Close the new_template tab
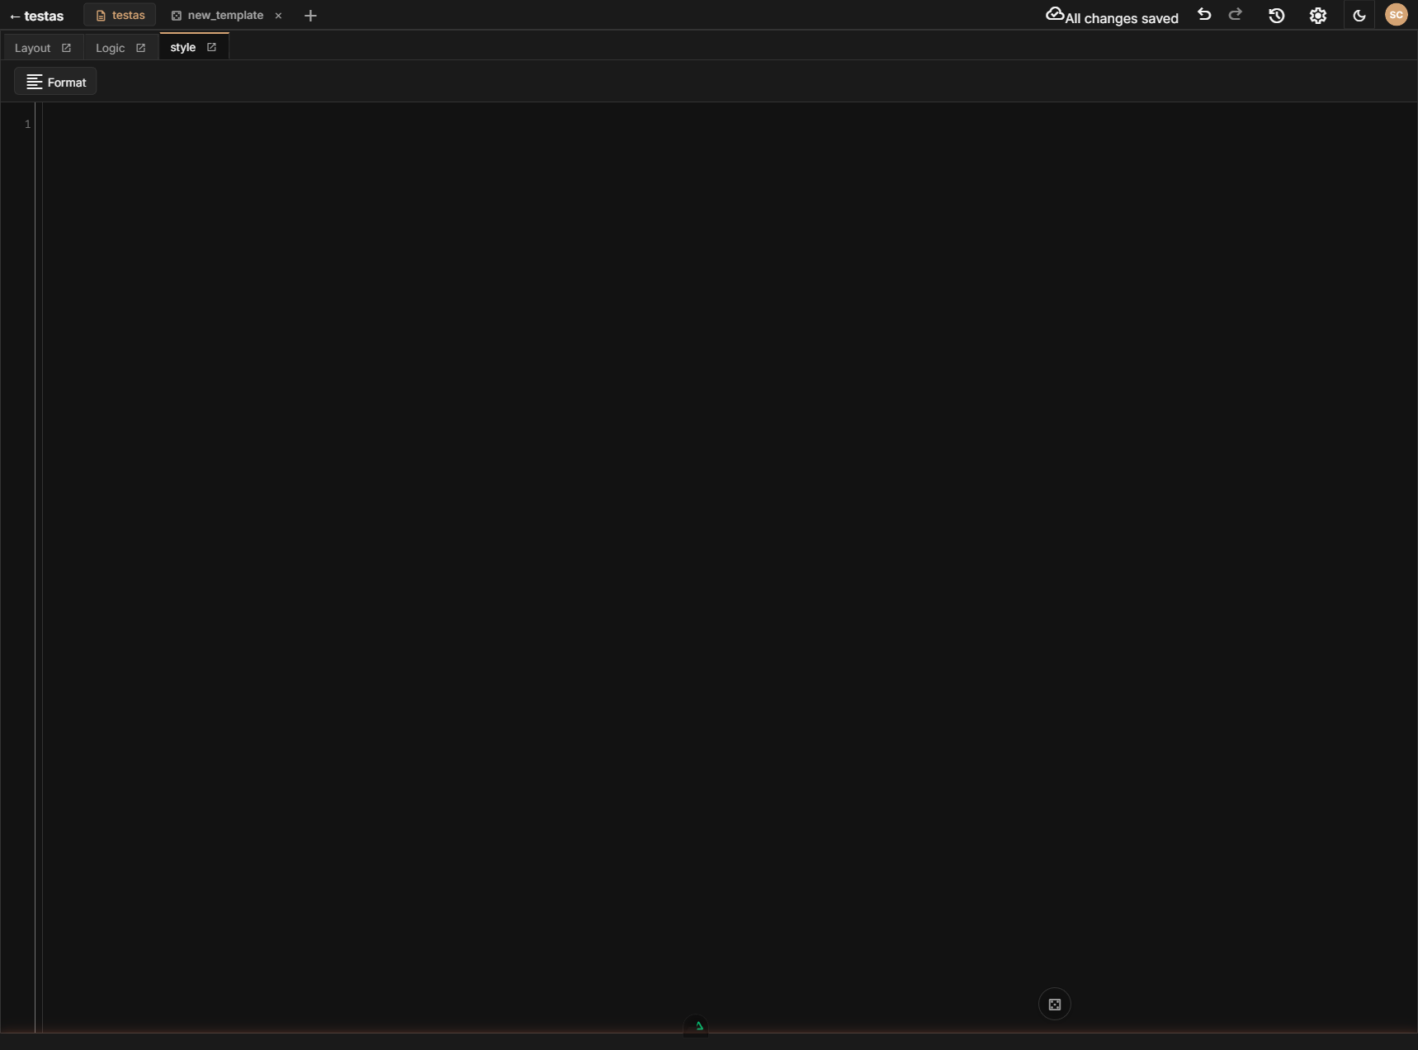The image size is (1418, 1050). coord(278,15)
